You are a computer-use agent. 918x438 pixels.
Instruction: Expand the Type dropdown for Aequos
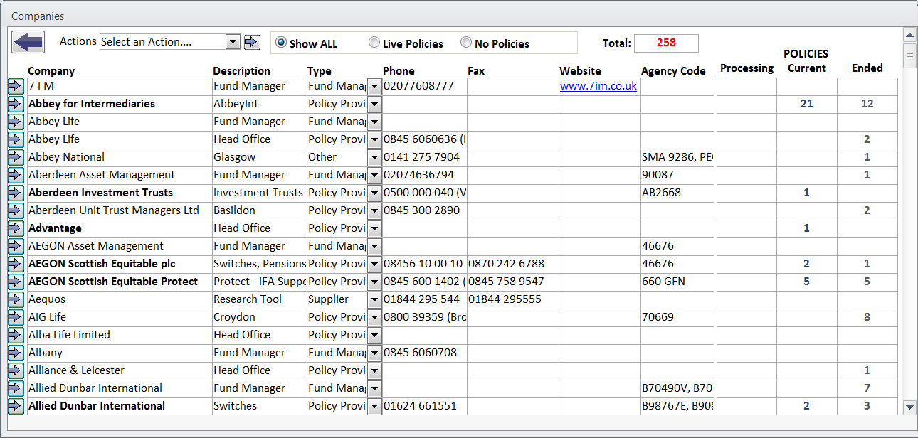tap(374, 299)
